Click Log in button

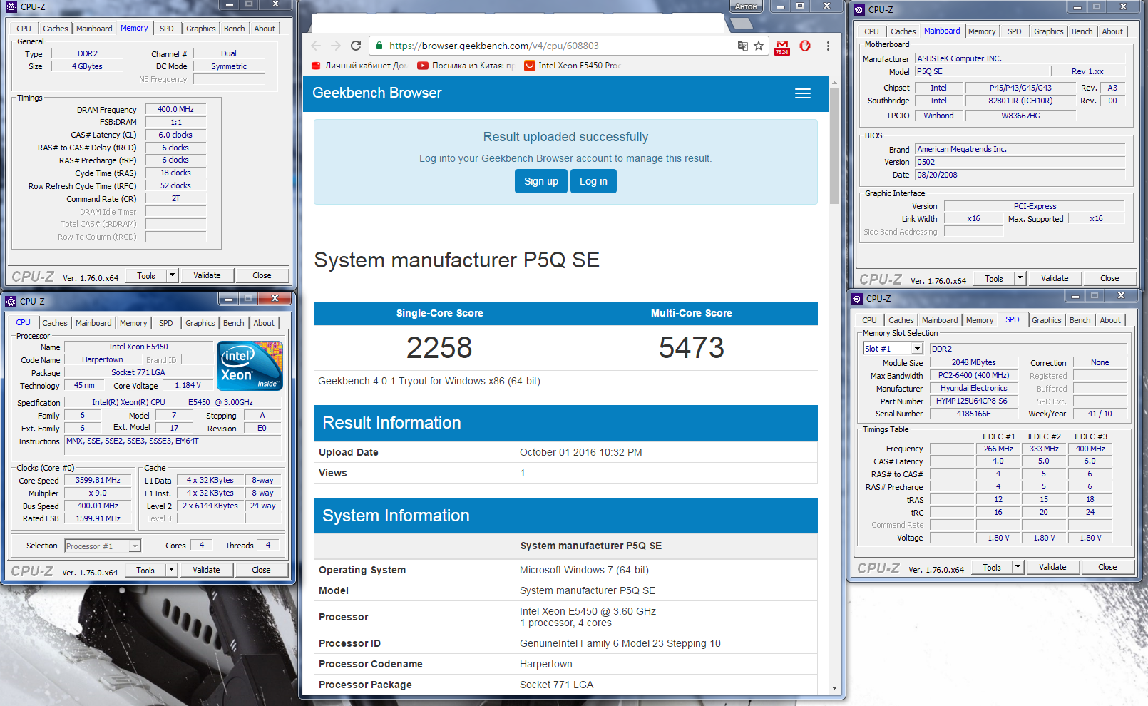click(593, 181)
